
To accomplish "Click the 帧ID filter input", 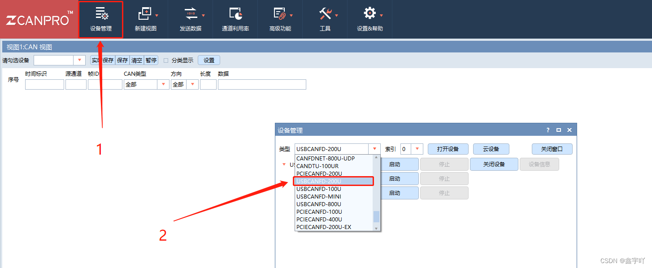I will coord(105,84).
